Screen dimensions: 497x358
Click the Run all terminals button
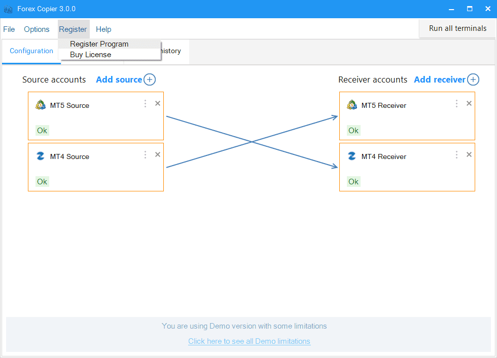[457, 28]
